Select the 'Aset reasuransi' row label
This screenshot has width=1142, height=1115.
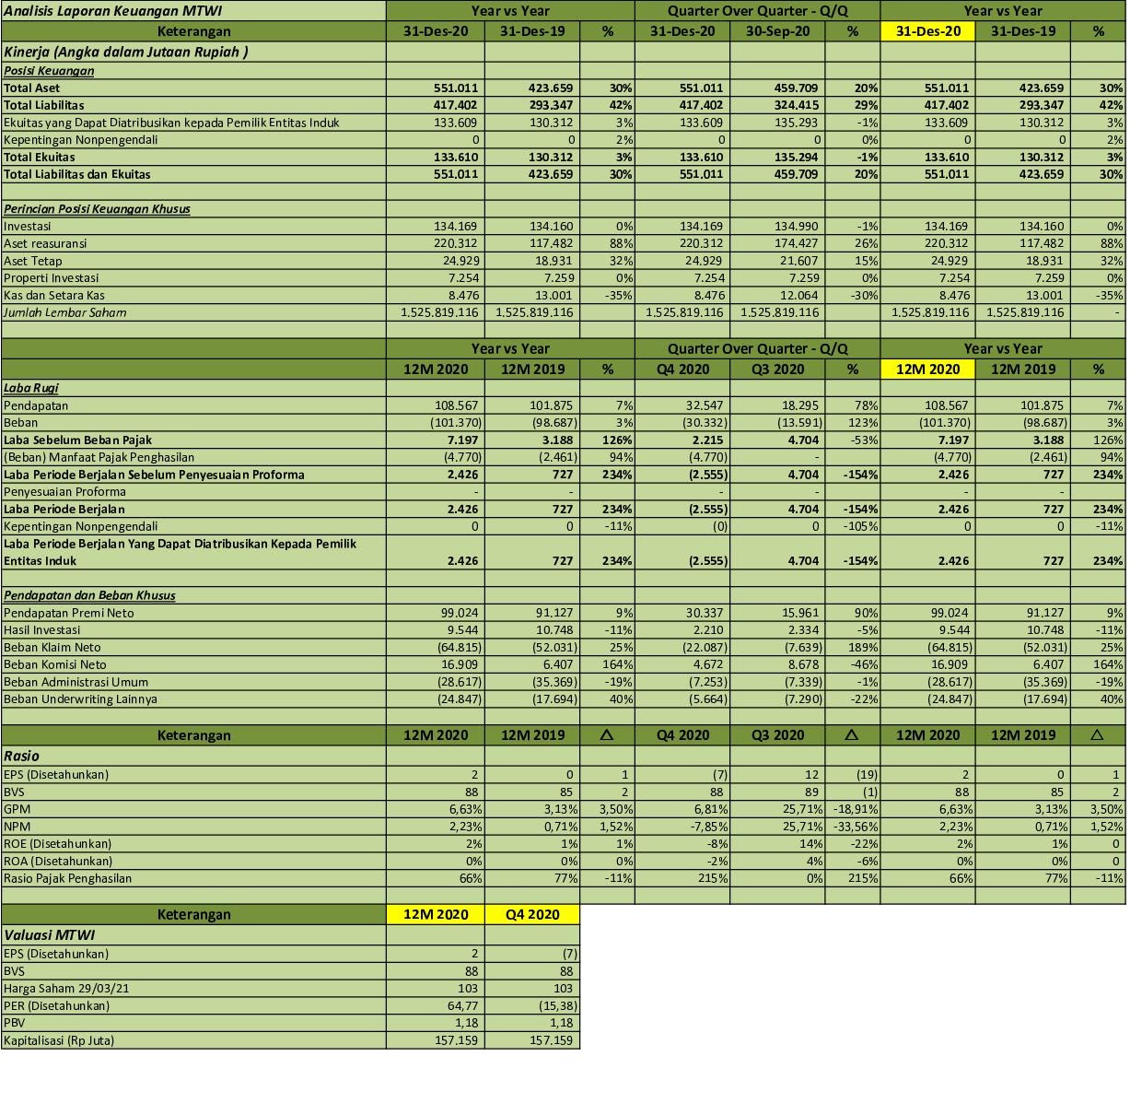pos(45,243)
